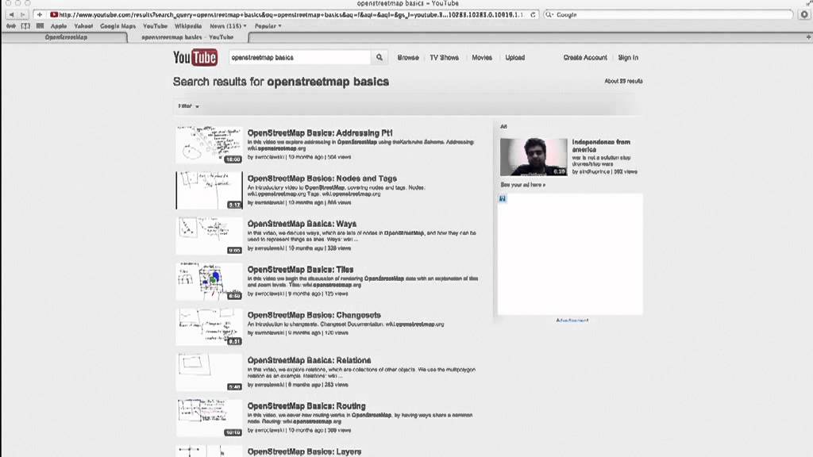Click the See your ad here link
813x457 pixels.
tap(522, 185)
